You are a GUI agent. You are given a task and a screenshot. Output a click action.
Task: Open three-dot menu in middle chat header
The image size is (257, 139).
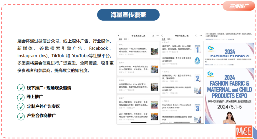pos(200,36)
